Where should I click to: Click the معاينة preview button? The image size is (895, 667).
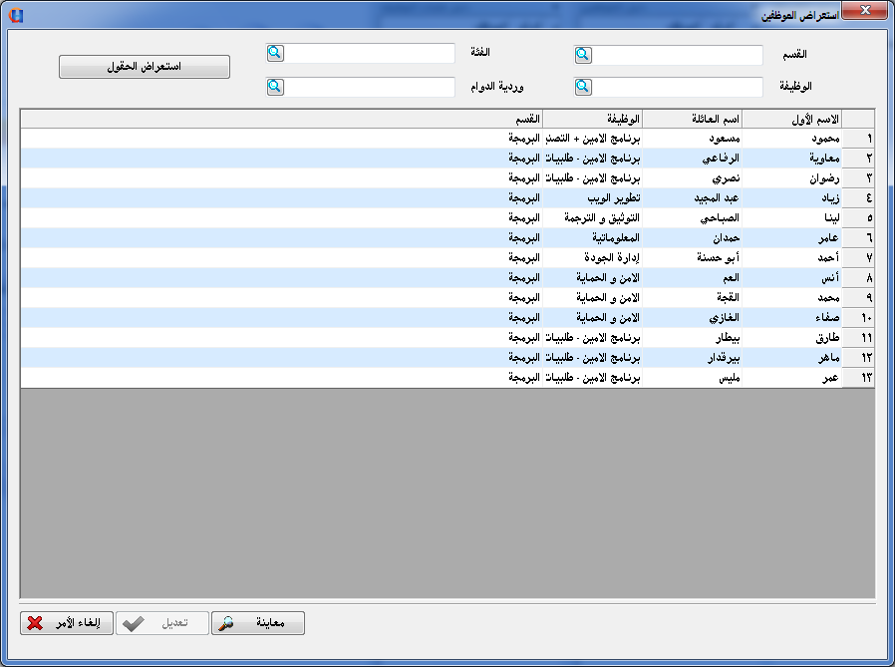click(258, 624)
